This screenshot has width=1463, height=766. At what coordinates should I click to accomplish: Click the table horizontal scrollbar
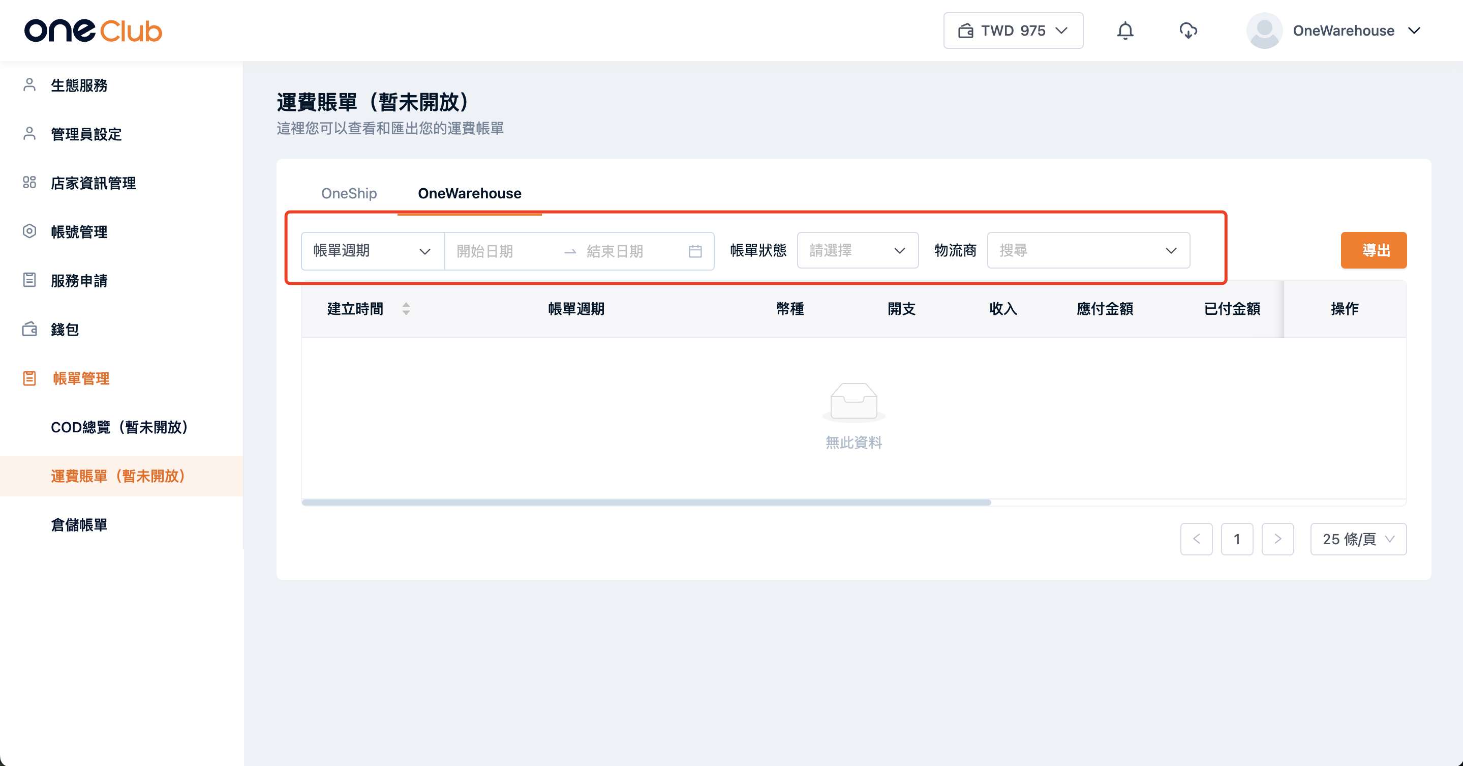pyautogui.click(x=646, y=503)
